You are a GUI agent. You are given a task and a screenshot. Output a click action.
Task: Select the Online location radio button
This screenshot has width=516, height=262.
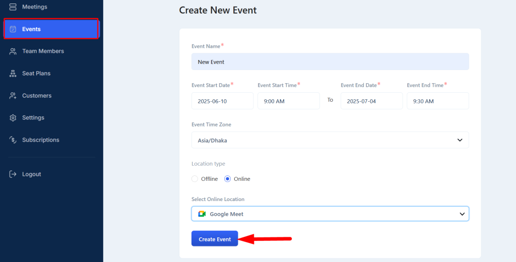click(x=227, y=179)
